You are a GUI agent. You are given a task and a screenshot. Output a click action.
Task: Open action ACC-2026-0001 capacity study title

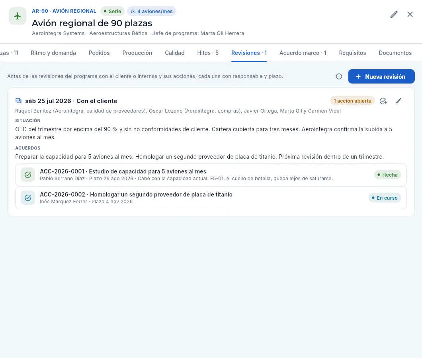(123, 171)
